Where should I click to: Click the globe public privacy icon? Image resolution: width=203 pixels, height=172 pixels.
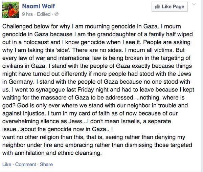[x=57, y=14]
